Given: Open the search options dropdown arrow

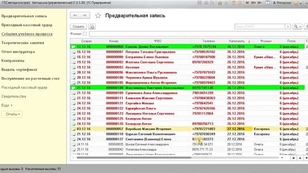Looking at the screenshot, I should click(300, 27).
